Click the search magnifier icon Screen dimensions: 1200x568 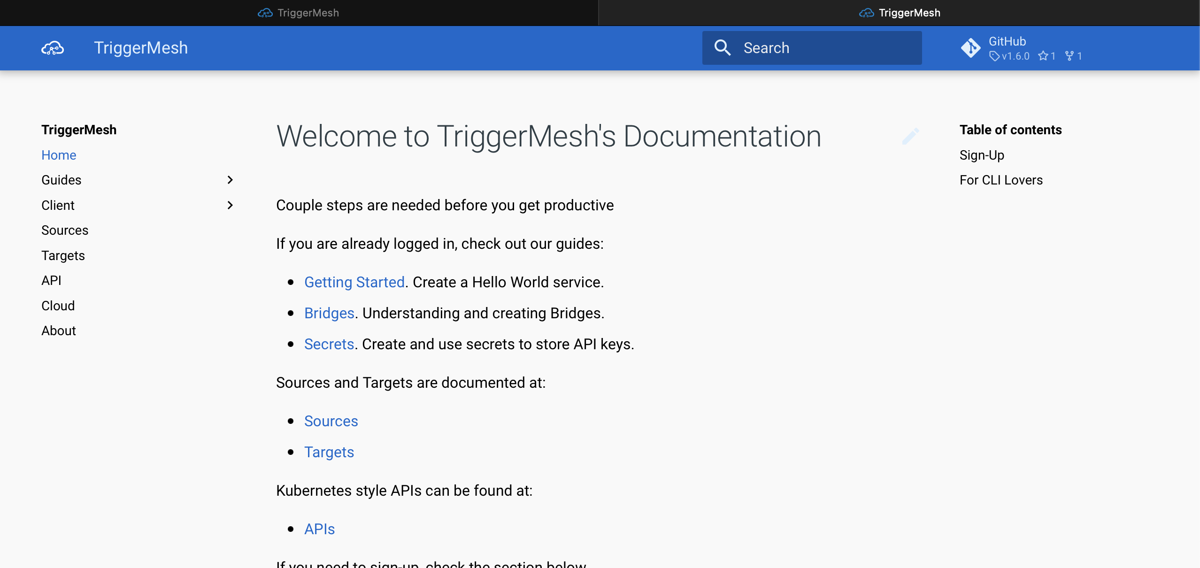tap(722, 48)
